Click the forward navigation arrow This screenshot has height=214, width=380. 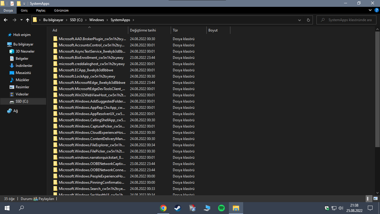[x=15, y=20]
